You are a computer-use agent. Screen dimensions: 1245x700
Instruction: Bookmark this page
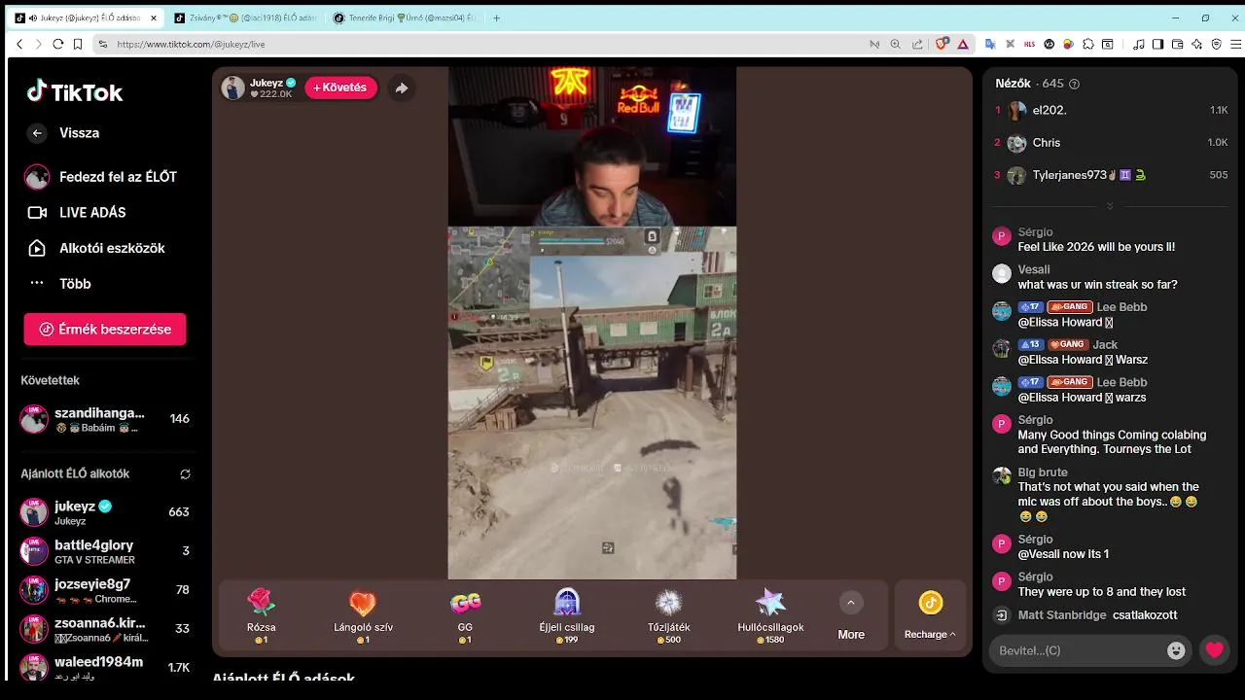78,44
